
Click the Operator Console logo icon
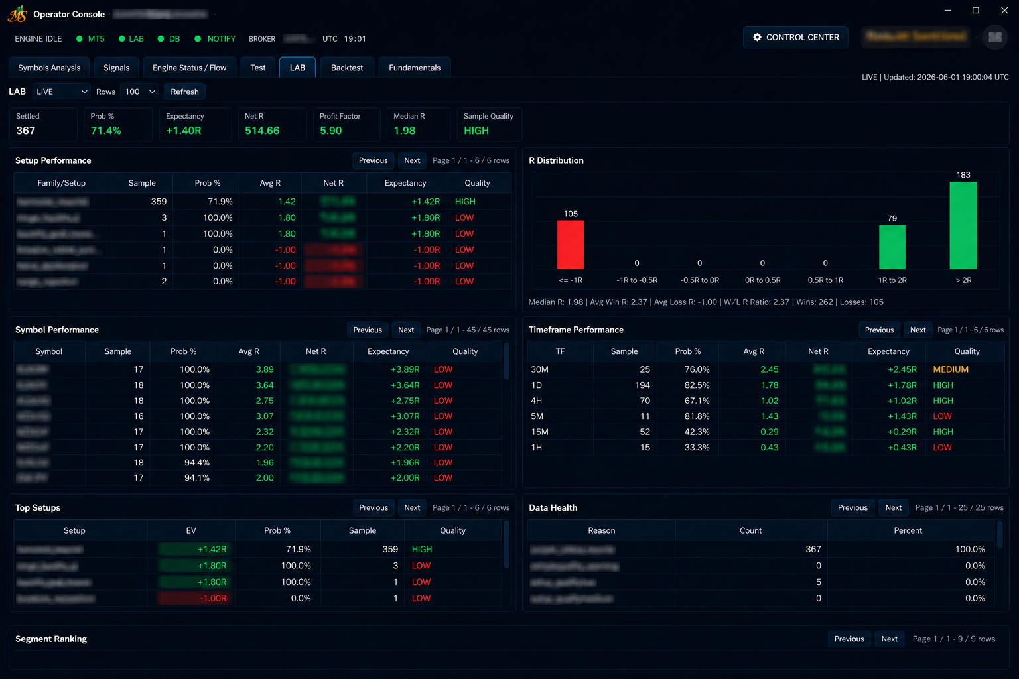point(17,14)
